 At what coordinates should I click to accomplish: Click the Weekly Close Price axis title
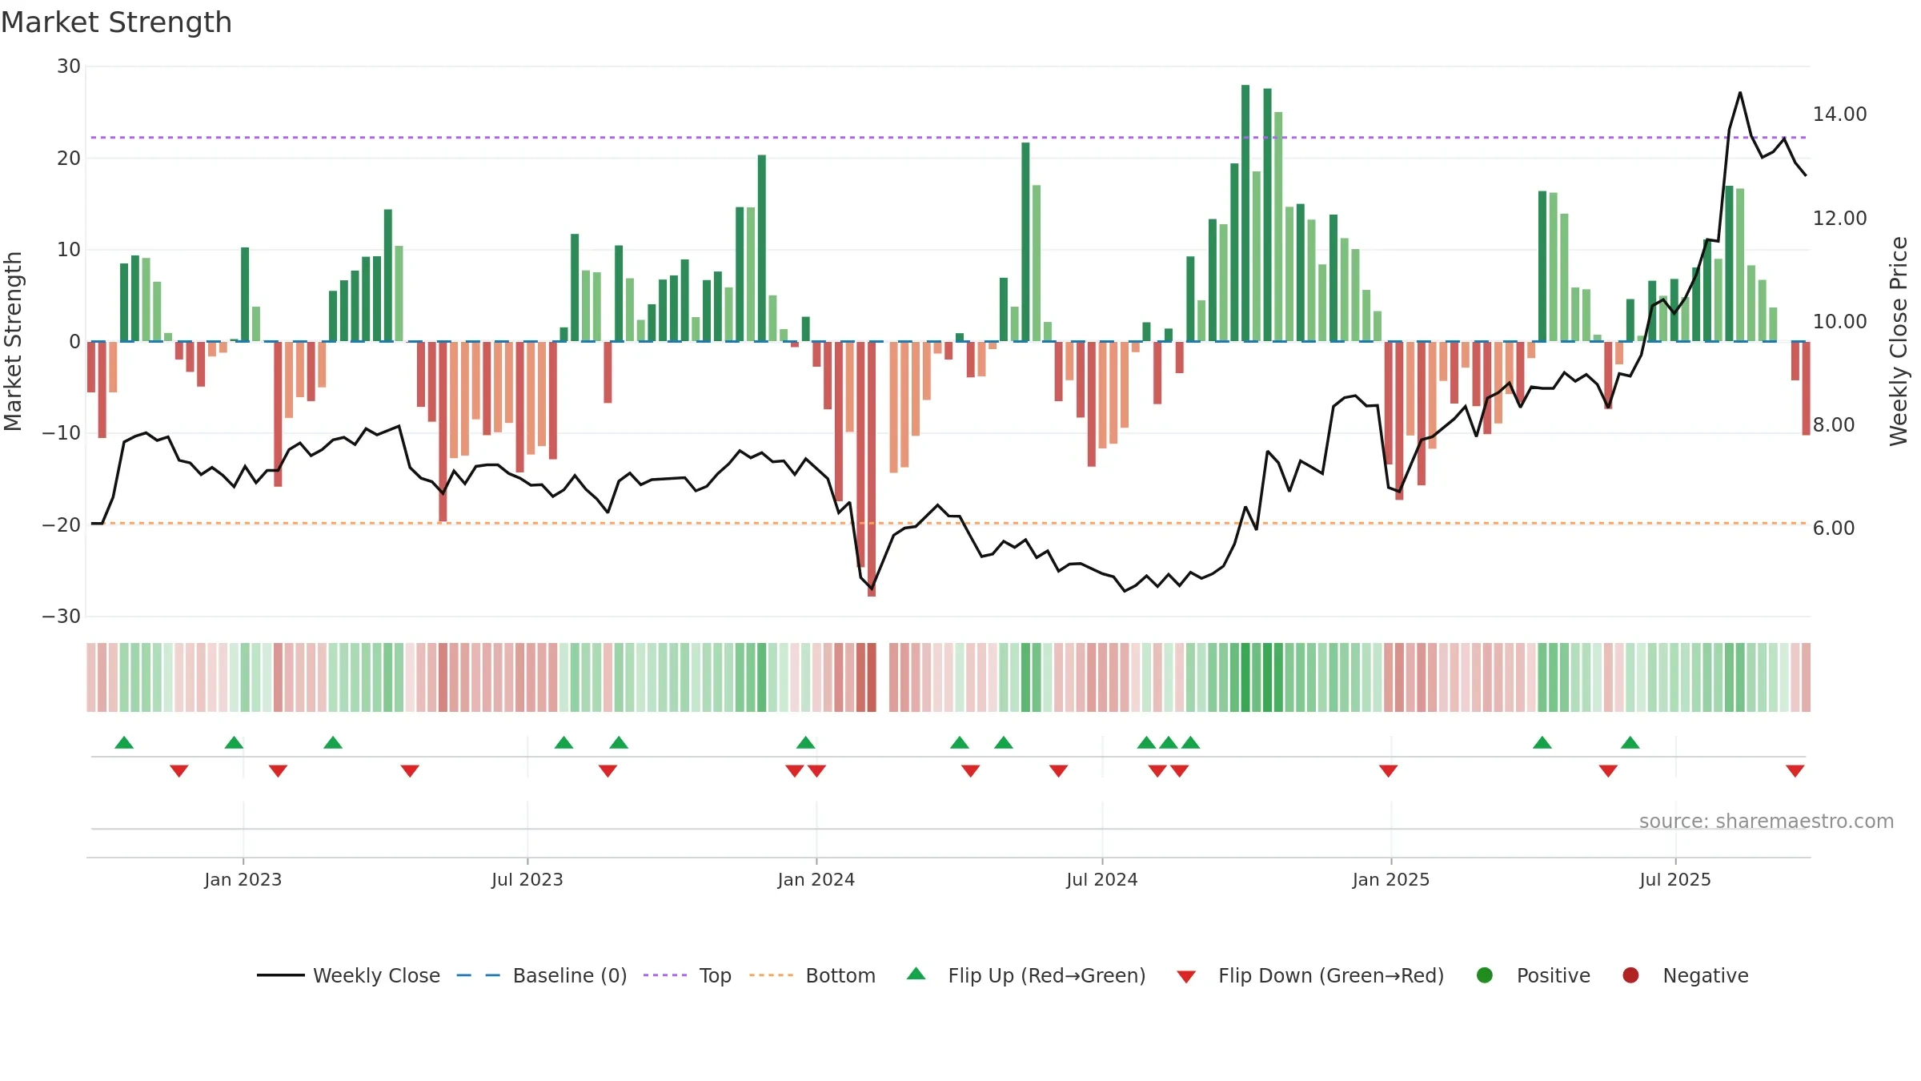[x=1899, y=341]
